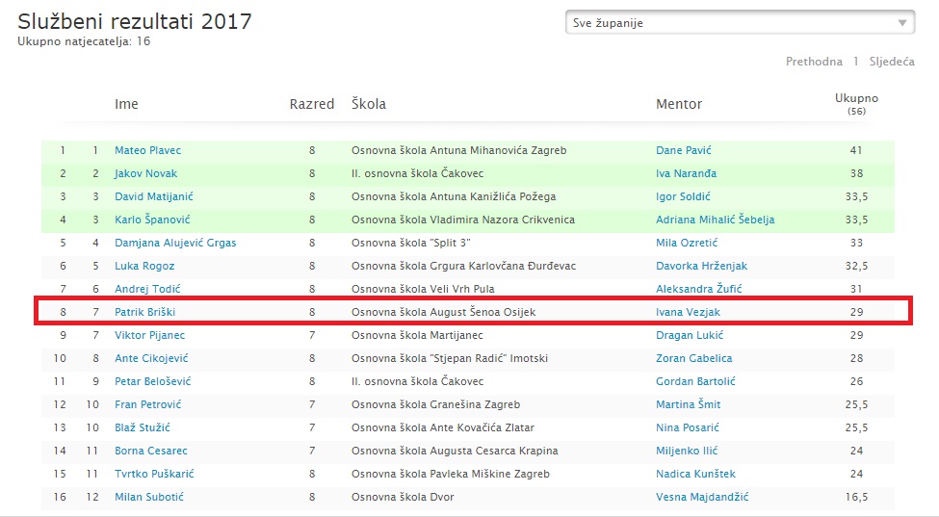Select page number 1 in pagination

[x=856, y=62]
